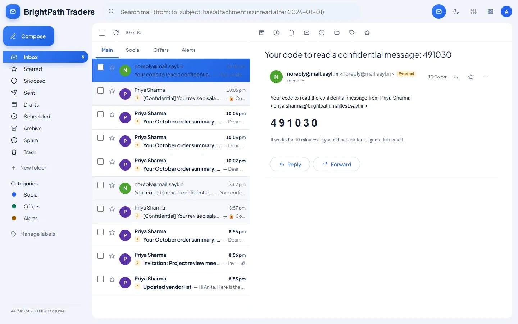Viewport: 518px width, 324px height.
Task: Check the Invitation: Project review email checkbox
Action: (x=101, y=256)
